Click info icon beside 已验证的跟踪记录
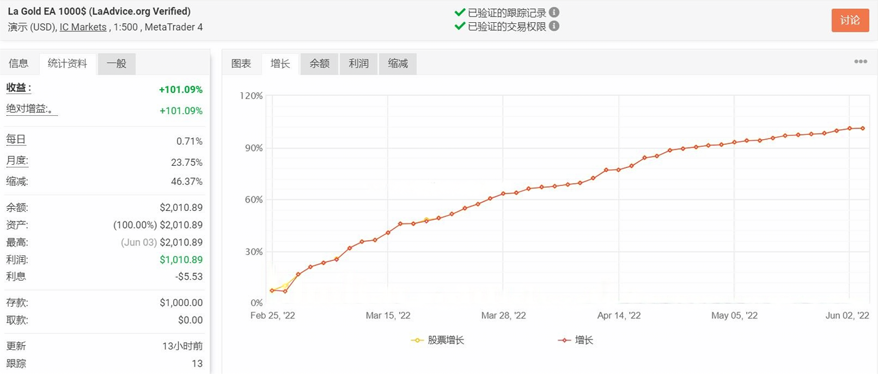Image resolution: width=878 pixels, height=374 pixels. 554,12
